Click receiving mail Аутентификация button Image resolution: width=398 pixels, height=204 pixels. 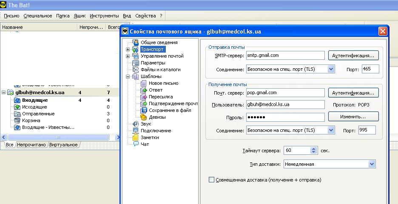(353, 93)
